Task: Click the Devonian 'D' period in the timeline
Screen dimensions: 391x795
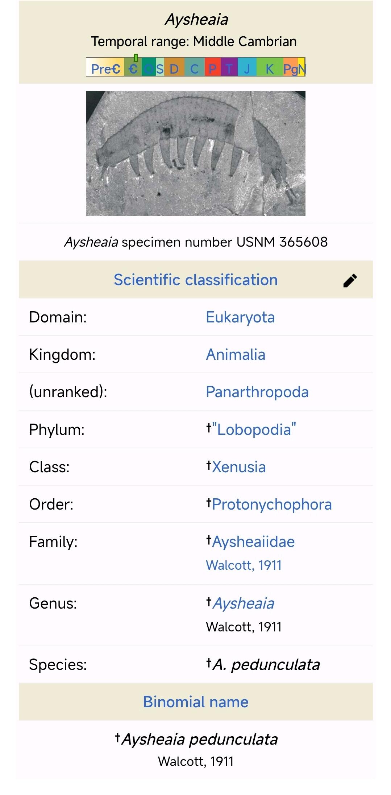Action: [174, 69]
